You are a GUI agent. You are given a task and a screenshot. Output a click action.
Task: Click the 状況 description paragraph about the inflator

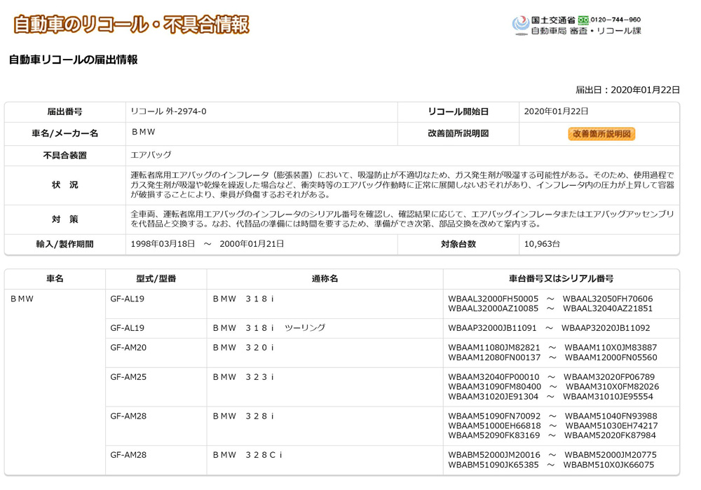coord(402,184)
